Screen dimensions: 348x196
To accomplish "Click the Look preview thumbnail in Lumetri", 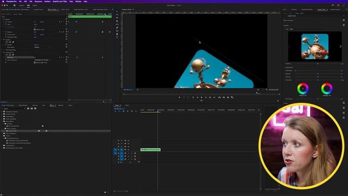I will pos(315,46).
